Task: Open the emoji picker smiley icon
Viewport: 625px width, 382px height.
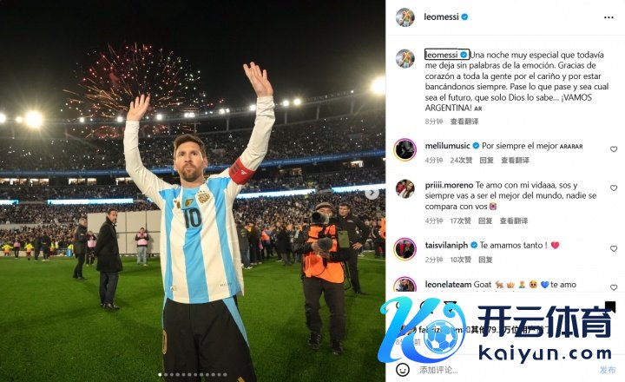Action: point(403,370)
